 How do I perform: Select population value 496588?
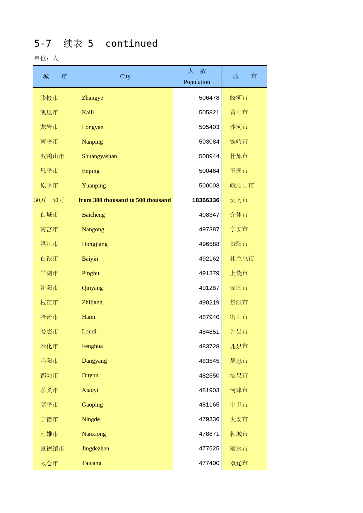coord(209,244)
